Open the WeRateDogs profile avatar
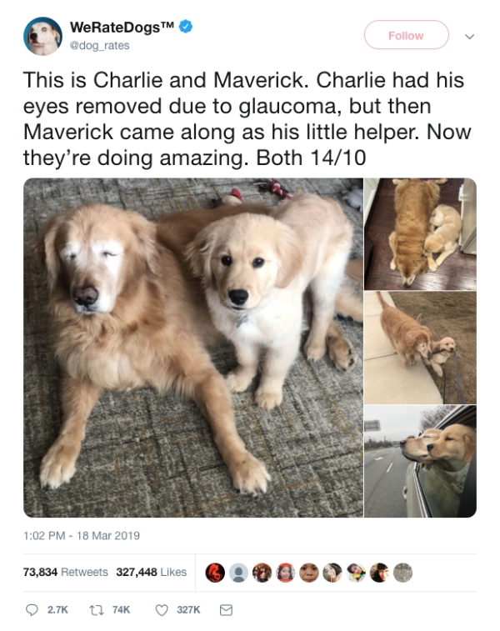Screen dimensions: 500x631 [42, 36]
